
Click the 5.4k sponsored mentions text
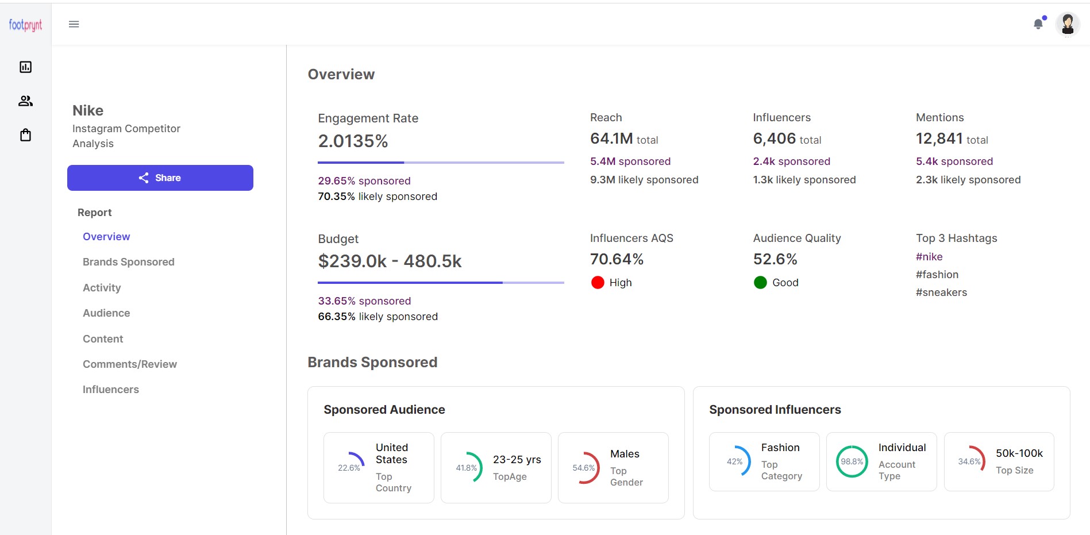[954, 161]
